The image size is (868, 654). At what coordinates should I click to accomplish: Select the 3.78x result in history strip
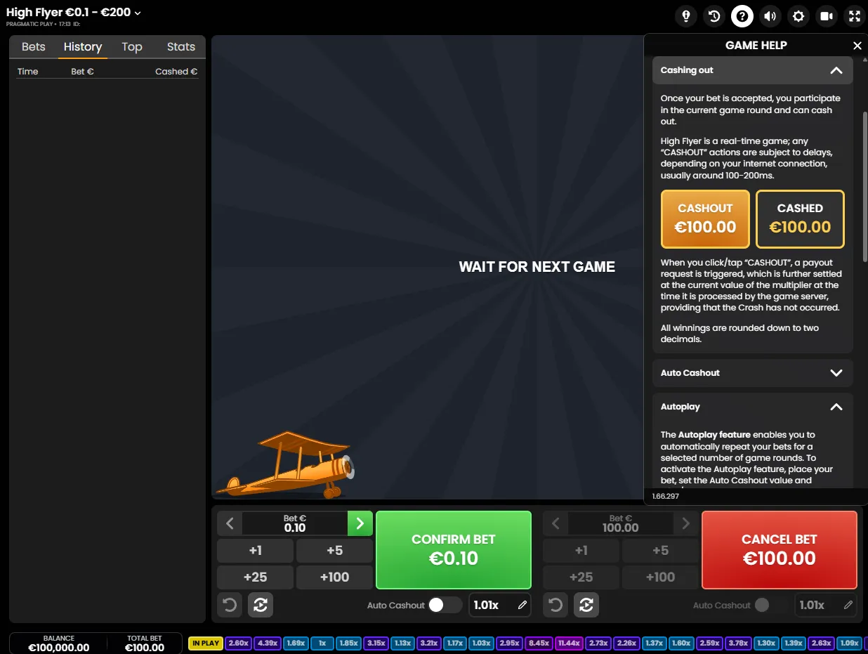pyautogui.click(x=738, y=643)
